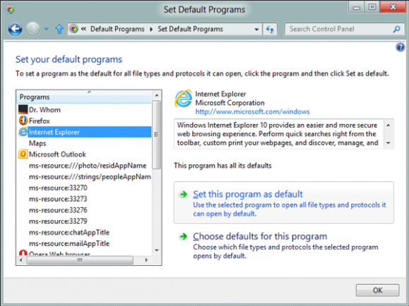The width and height of the screenshot is (409, 306).
Task: Select ms-resource:///strings/peopleAppNam entry
Action: (90, 176)
